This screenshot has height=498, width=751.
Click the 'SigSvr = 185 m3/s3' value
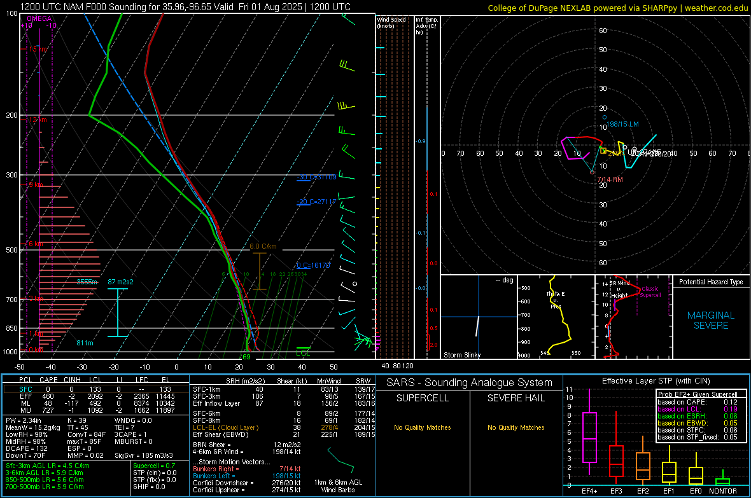coord(144,455)
